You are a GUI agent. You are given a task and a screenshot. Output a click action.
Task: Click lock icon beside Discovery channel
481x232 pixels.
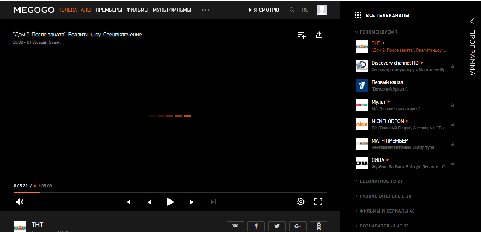[453, 66]
